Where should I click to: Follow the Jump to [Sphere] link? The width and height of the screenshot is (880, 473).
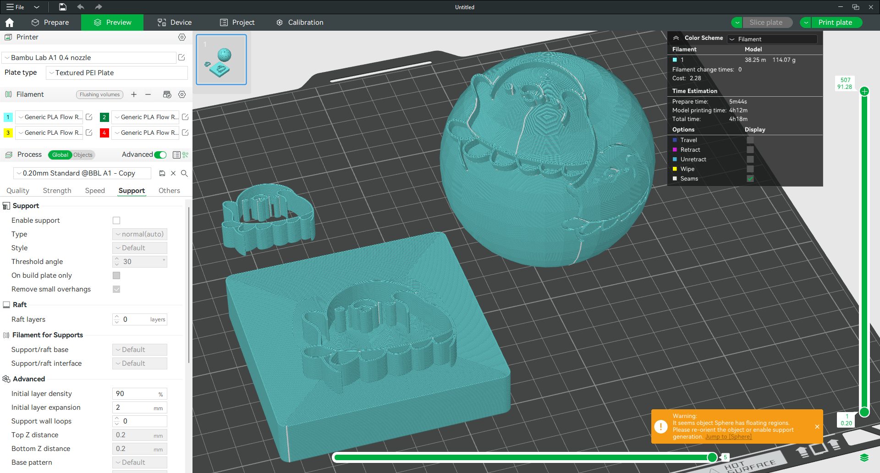(x=728, y=437)
